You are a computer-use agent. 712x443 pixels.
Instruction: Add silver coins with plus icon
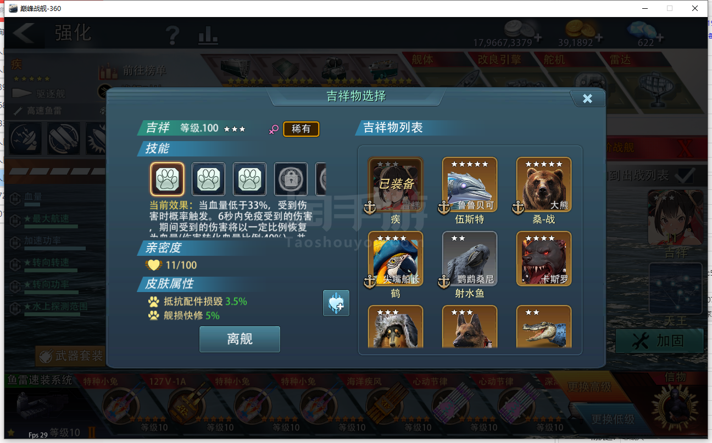537,38
